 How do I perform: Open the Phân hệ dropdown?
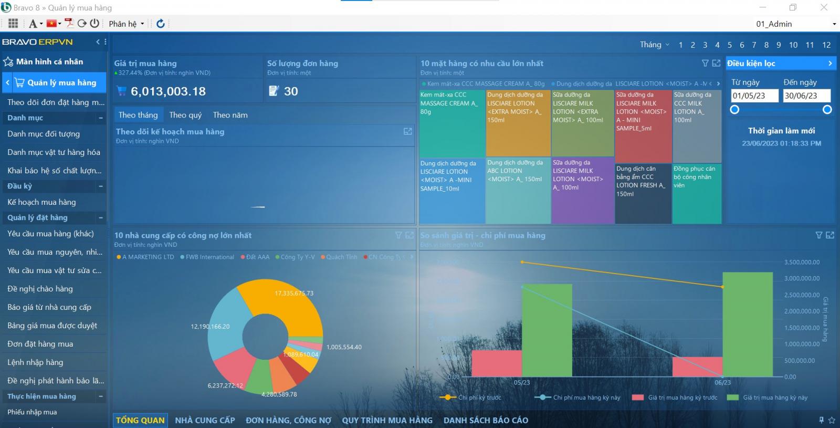[126, 24]
